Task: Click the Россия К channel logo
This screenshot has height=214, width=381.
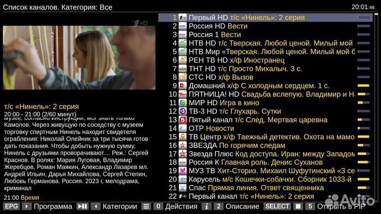Action: (183, 162)
